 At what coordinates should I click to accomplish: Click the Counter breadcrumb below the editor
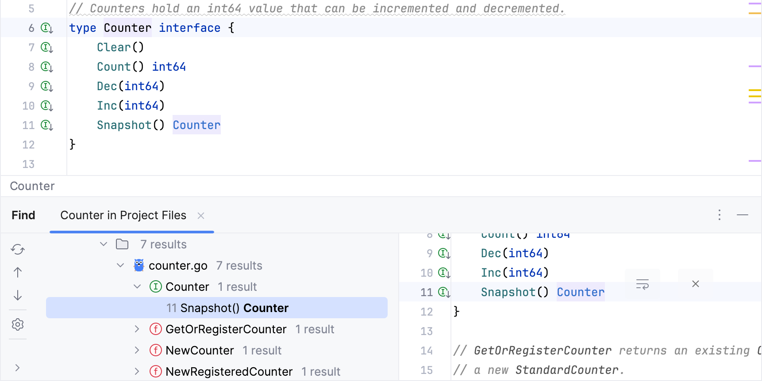[x=32, y=186]
